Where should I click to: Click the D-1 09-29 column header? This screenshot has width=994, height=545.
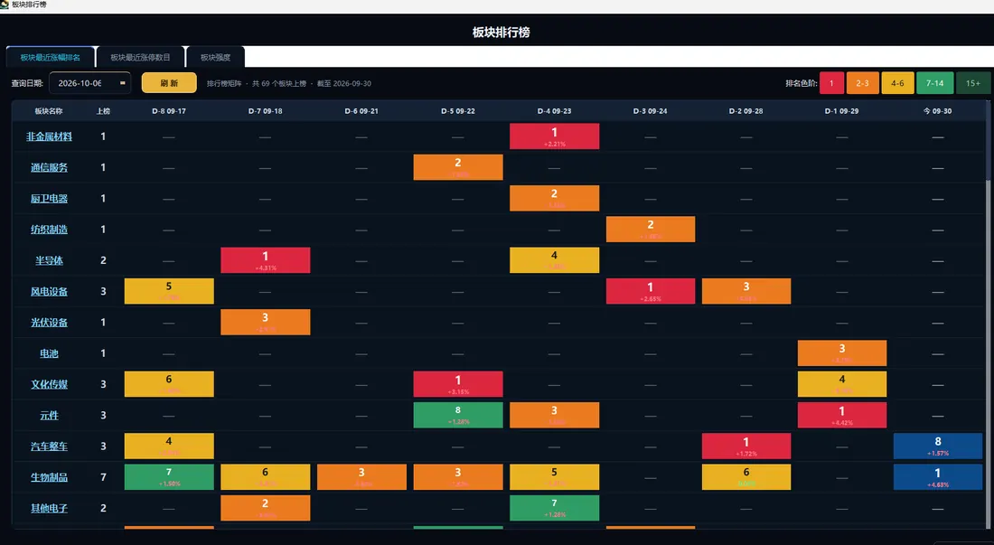pos(841,111)
